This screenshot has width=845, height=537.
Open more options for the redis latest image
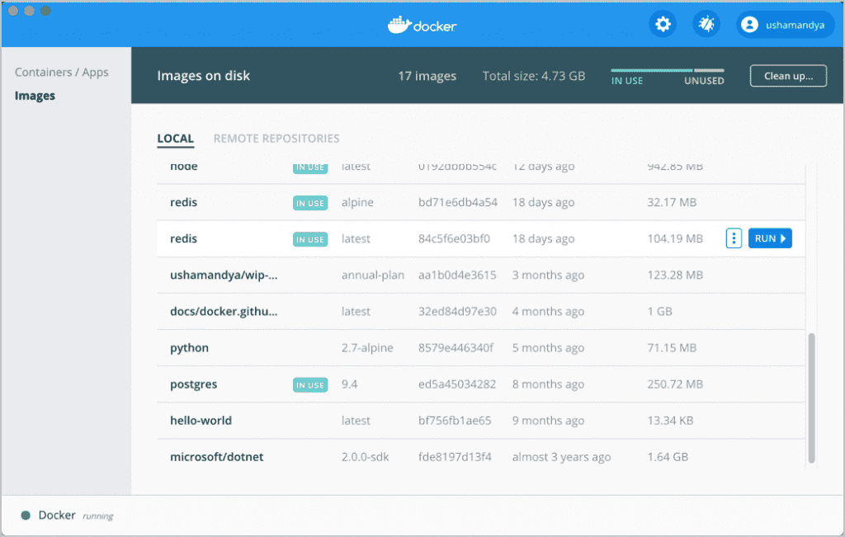734,238
